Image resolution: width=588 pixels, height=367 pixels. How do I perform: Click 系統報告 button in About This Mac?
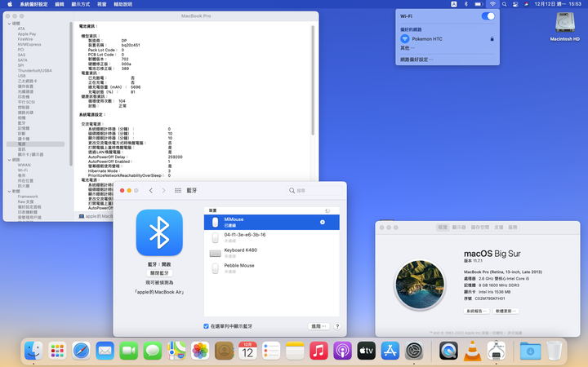click(x=477, y=312)
